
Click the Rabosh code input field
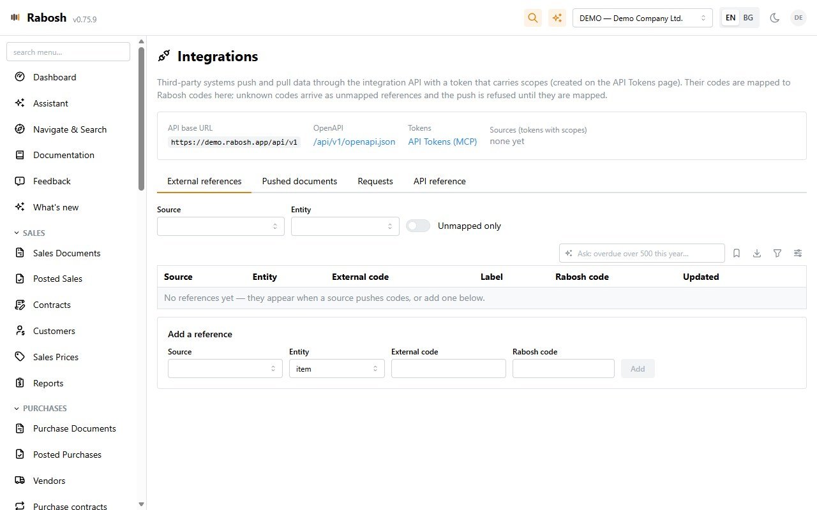pyautogui.click(x=564, y=368)
